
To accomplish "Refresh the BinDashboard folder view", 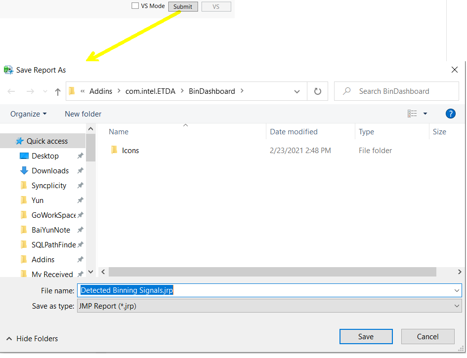I will [318, 91].
